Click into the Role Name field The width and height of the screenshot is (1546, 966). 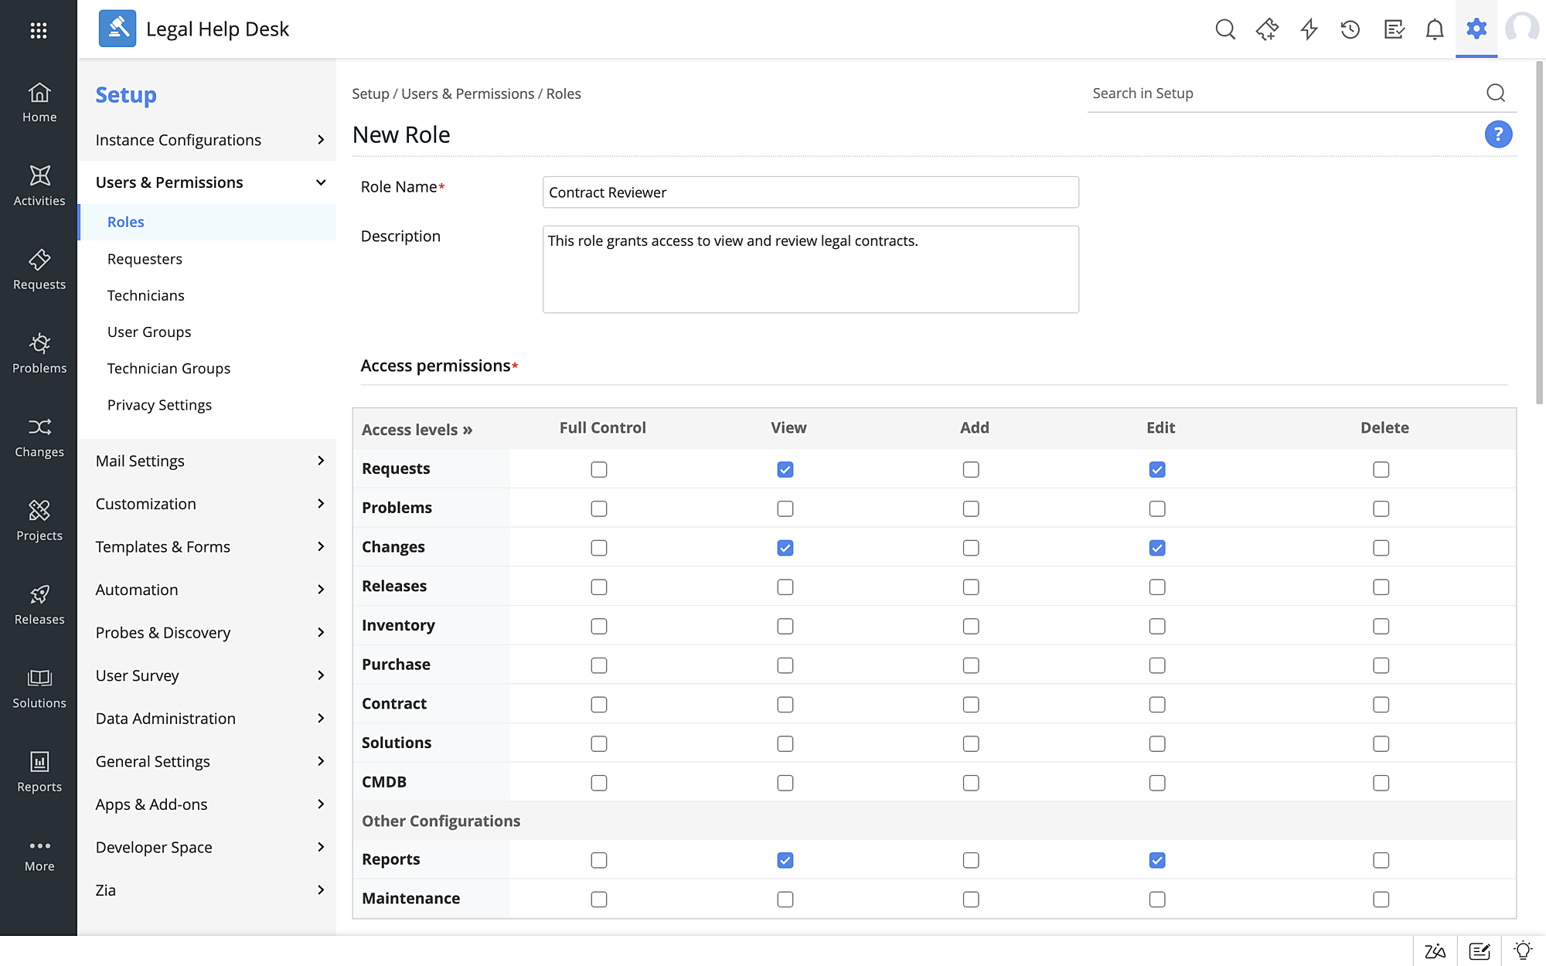tap(810, 192)
